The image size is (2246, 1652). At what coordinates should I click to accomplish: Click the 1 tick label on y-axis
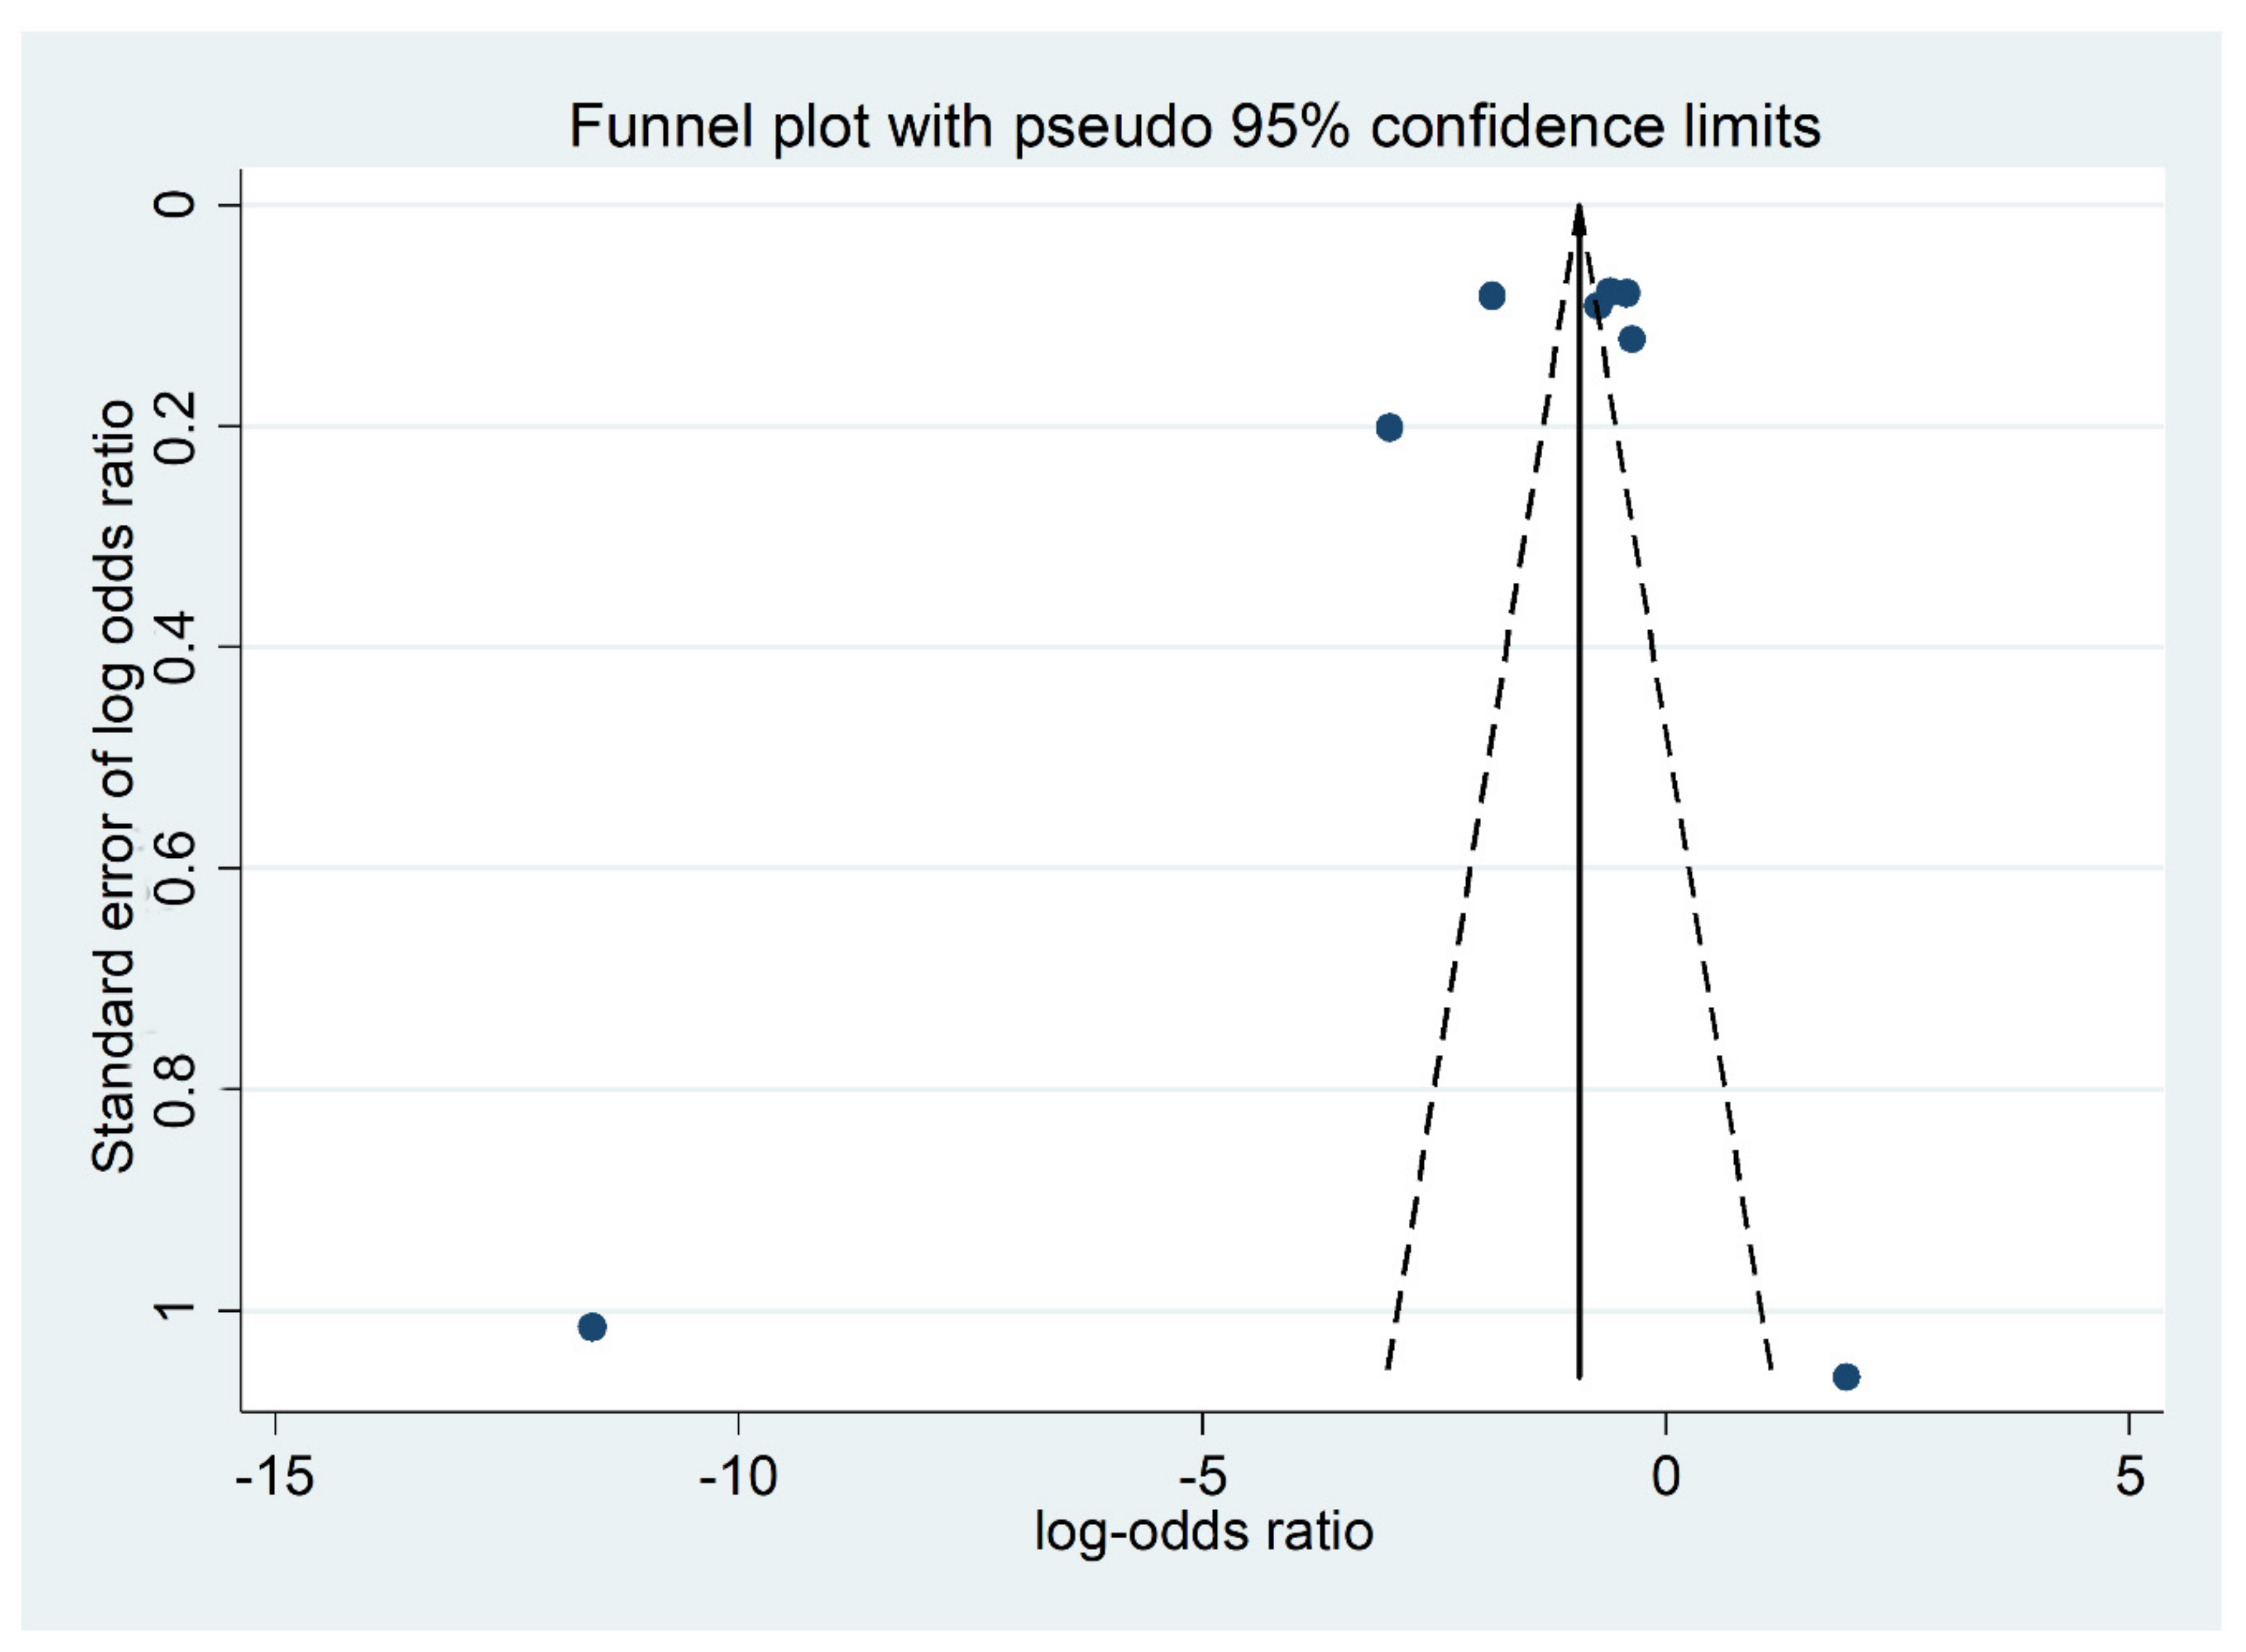tap(177, 1310)
